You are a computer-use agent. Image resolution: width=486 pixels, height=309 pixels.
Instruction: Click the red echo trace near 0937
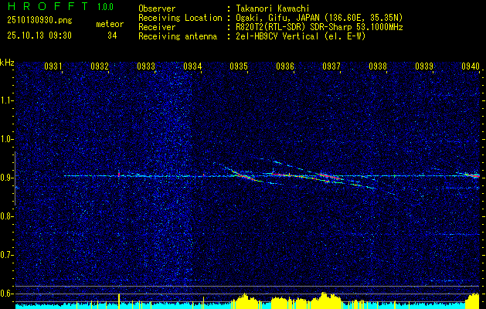coord(331,177)
